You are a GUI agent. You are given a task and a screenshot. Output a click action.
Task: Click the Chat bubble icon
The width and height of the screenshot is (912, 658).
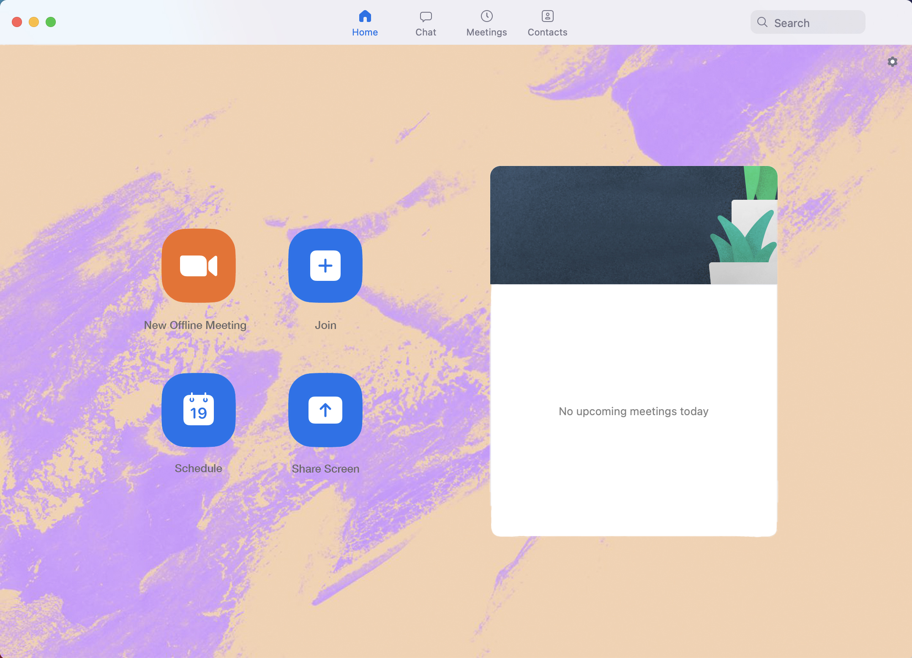click(x=426, y=16)
